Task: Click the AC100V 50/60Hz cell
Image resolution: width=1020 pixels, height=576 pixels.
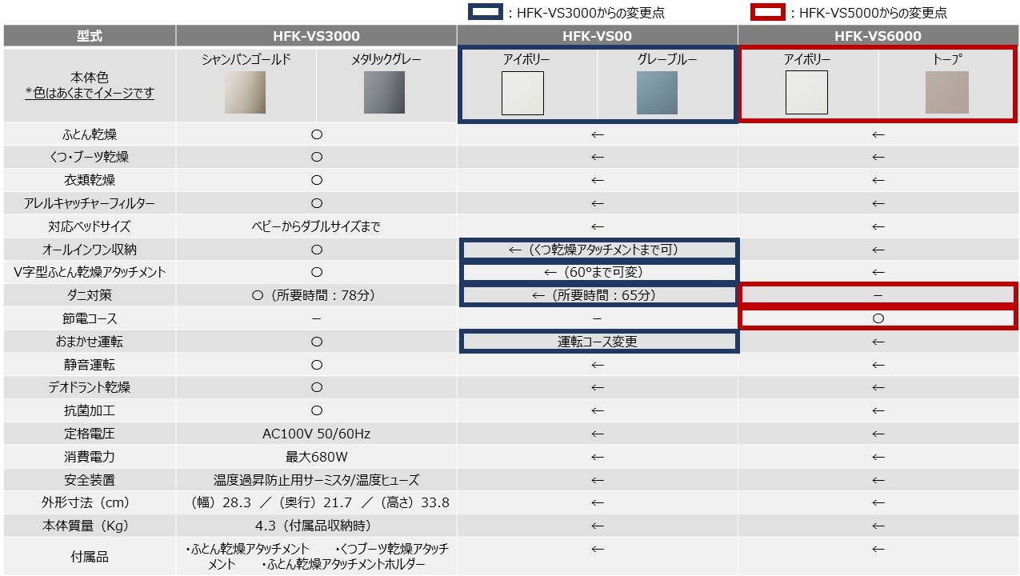Action: (316, 434)
